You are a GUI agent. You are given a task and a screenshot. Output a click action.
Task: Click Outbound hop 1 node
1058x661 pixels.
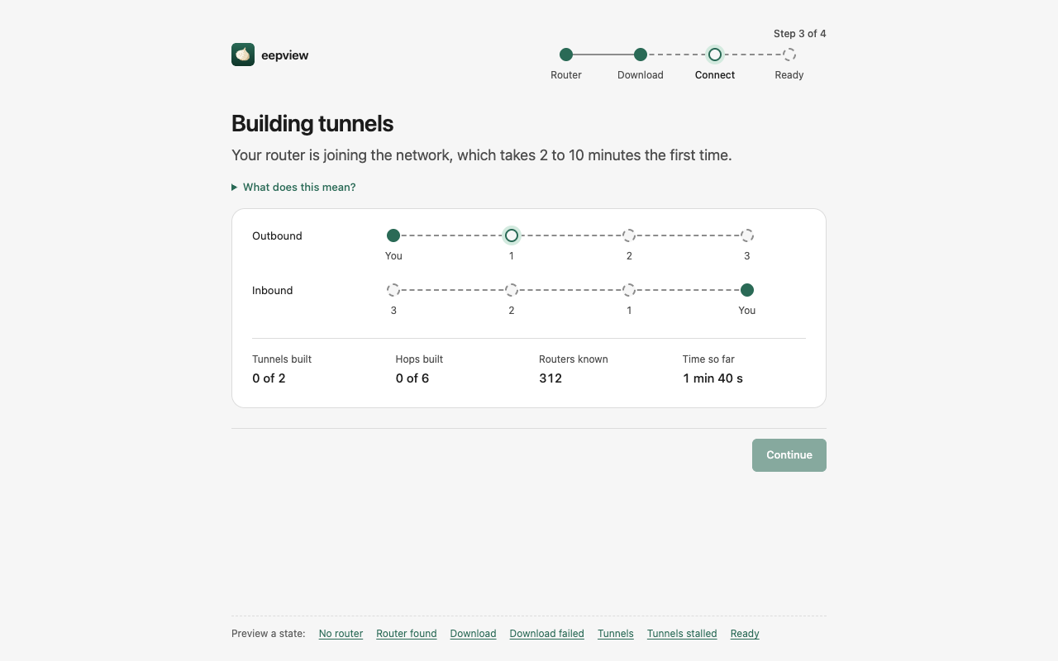512,235
